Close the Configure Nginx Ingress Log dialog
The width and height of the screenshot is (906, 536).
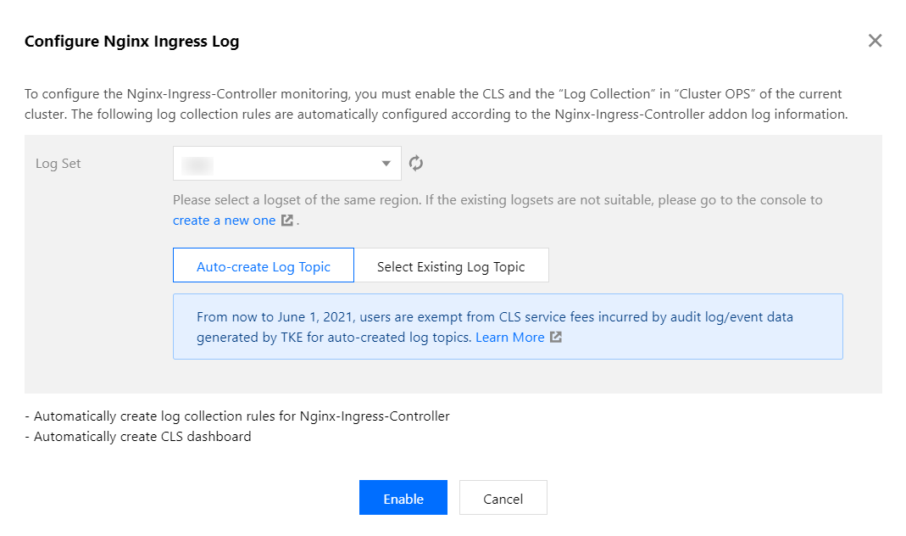pos(875,41)
